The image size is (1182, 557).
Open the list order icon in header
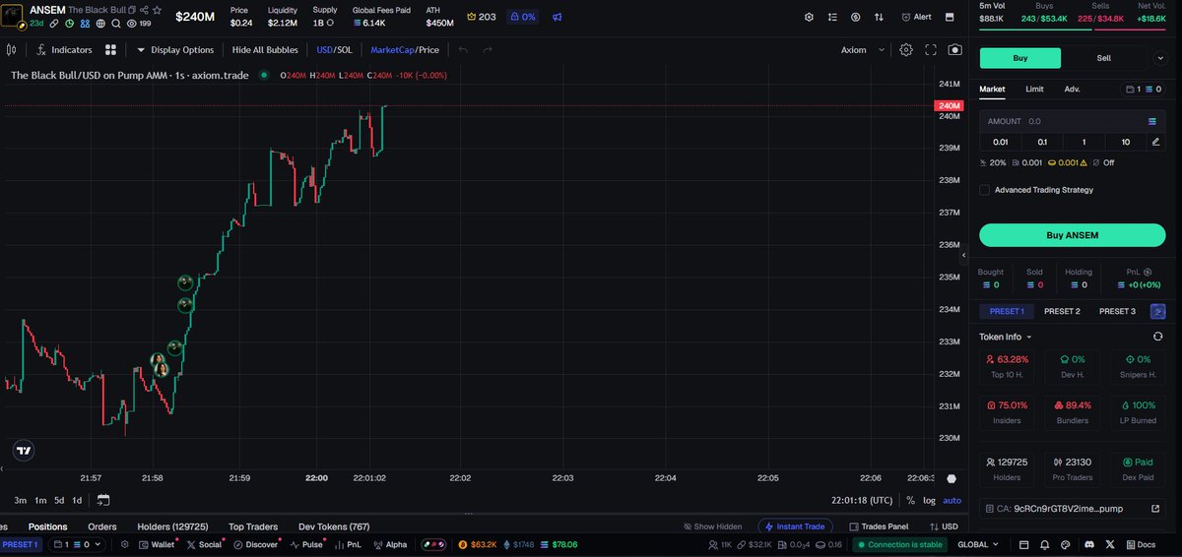pos(832,17)
